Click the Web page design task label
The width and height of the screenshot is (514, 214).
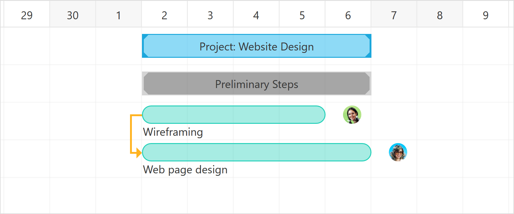(185, 170)
